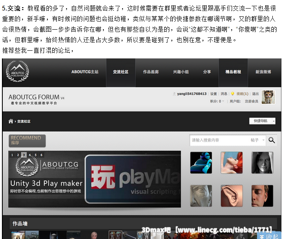Open the ABOUTCG主站 nav item

tap(85, 72)
